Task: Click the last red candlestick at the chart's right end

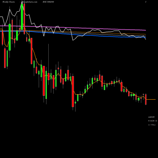Action: pyautogui.click(x=146, y=100)
